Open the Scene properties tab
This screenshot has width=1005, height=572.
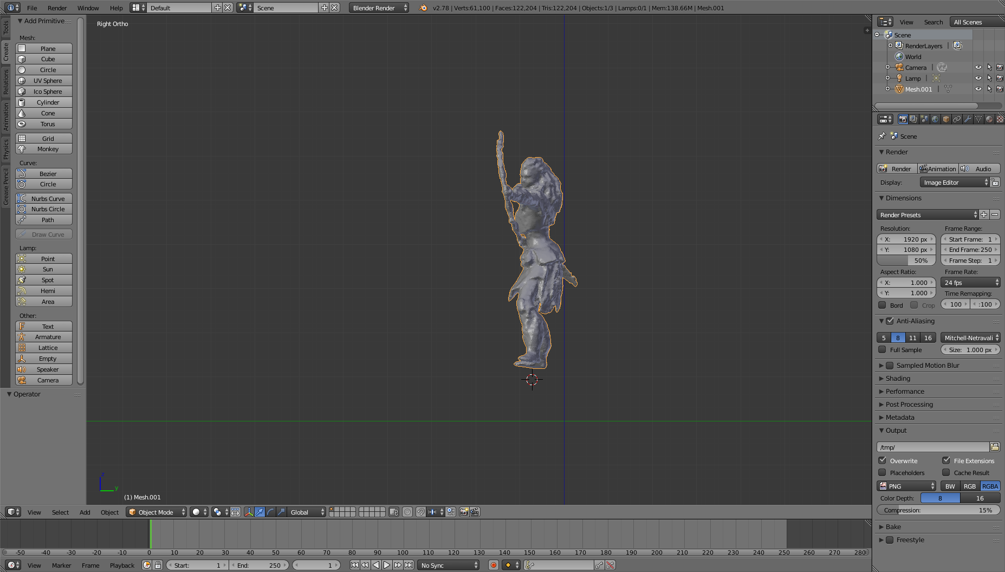[x=924, y=119]
